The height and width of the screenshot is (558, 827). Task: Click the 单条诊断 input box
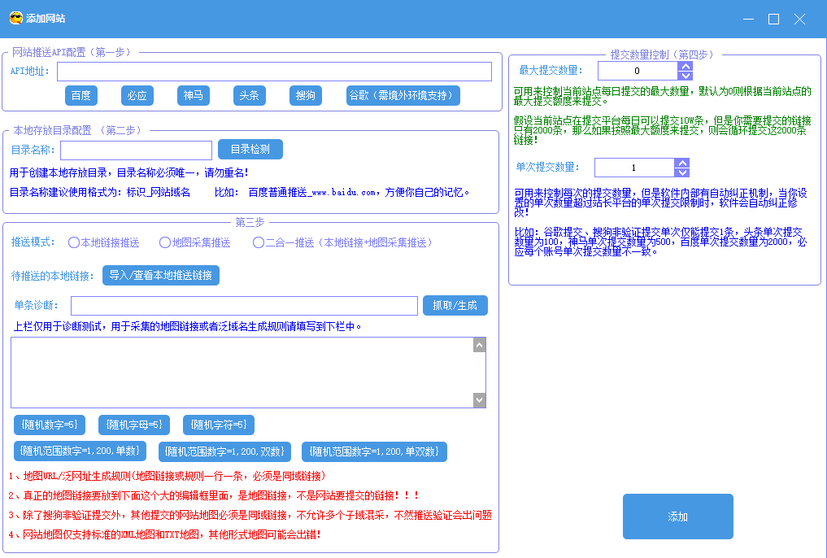tap(244, 306)
